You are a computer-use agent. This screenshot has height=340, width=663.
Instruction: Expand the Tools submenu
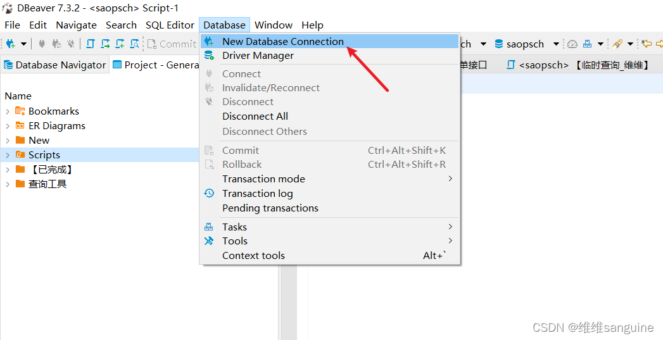tap(330, 241)
